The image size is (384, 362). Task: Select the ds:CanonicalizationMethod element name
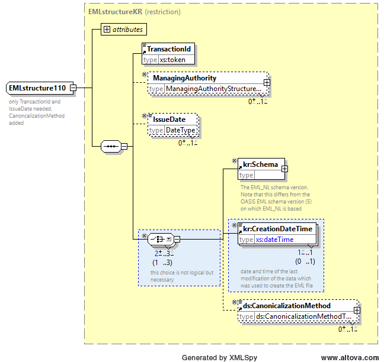pyautogui.click(x=287, y=306)
